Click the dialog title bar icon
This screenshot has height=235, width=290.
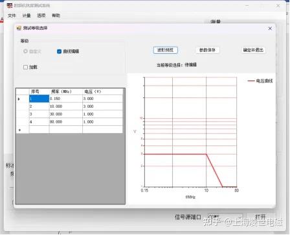tap(19, 28)
